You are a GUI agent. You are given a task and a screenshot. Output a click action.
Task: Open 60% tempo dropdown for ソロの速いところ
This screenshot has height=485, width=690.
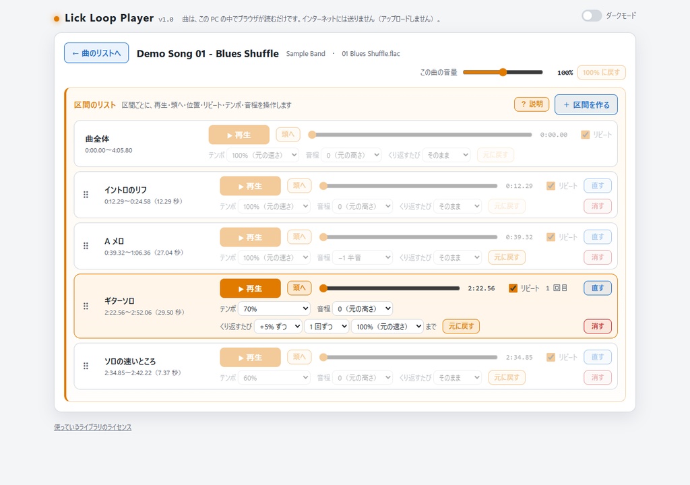(274, 378)
